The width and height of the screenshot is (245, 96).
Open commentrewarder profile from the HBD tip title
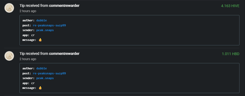[64, 54]
